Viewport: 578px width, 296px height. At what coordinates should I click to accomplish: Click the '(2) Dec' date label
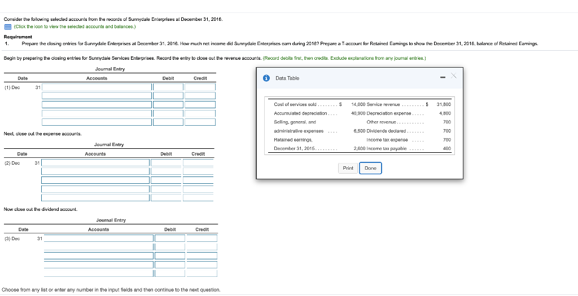[12, 163]
